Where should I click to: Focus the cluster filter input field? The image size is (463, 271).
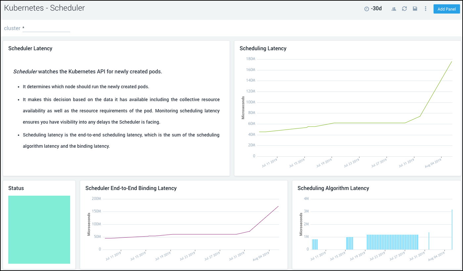point(46,28)
